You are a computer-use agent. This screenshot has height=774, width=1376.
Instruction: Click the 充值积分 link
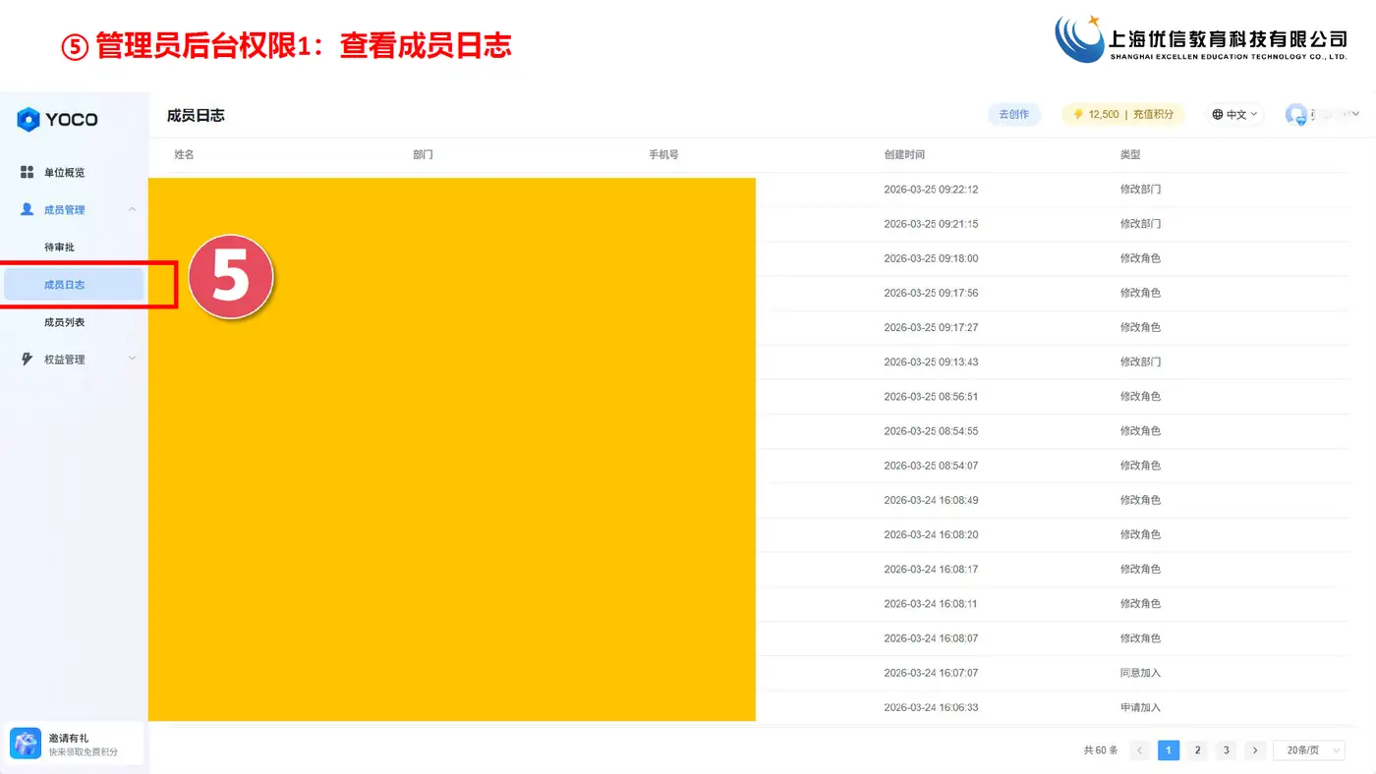(x=1153, y=115)
